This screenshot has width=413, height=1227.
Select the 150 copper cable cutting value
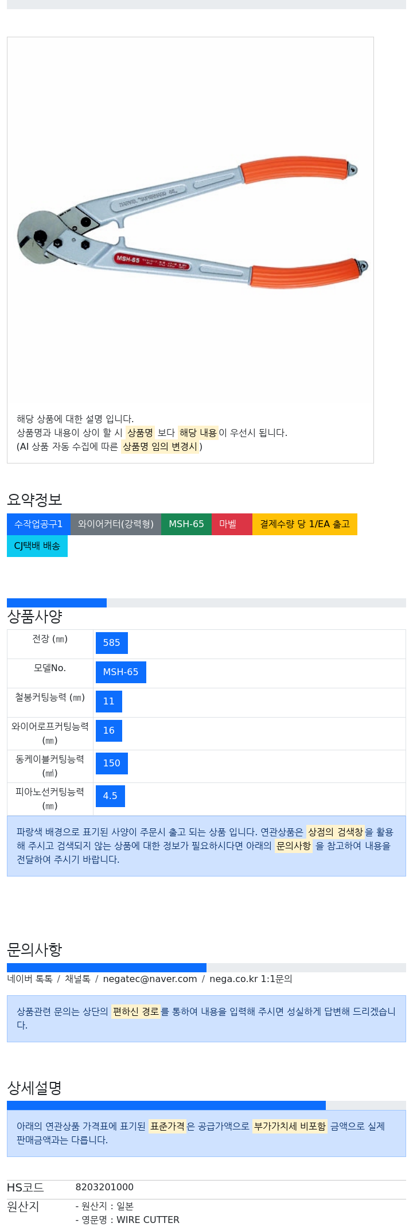[112, 764]
